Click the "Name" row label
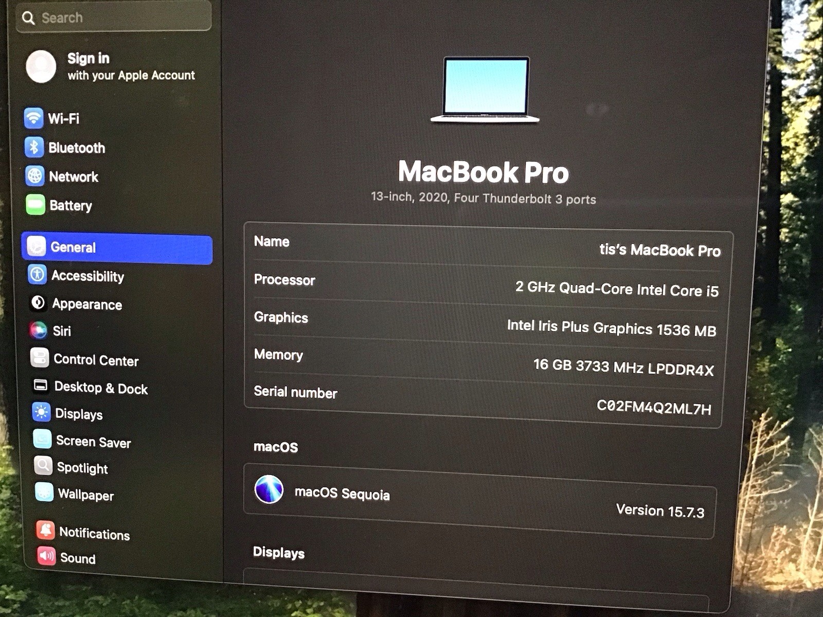Viewport: 823px width, 617px height. pos(272,241)
